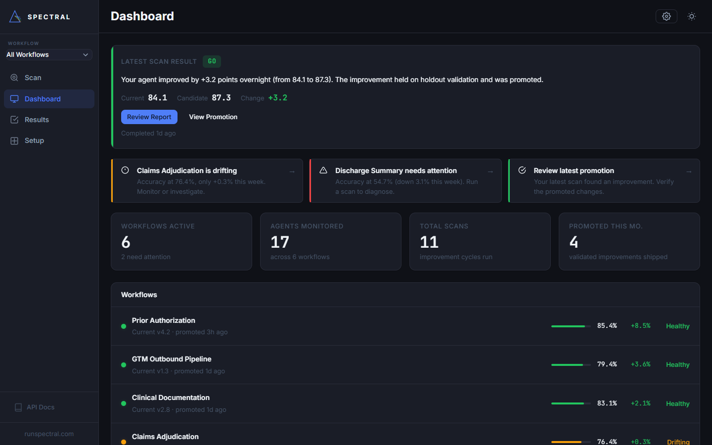
Task: Switch to Results in the sidebar
Action: [37, 119]
